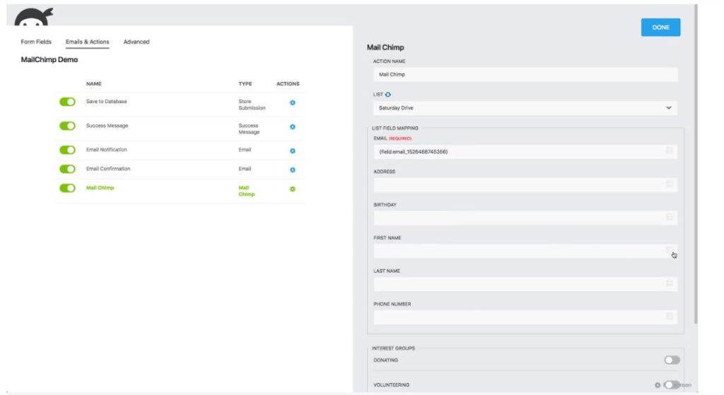
Task: Open settings gear for Email Confirmation
Action: pyautogui.click(x=292, y=170)
